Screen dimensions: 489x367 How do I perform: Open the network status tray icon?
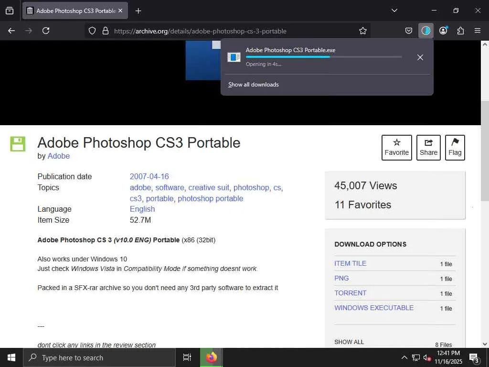[416, 357]
